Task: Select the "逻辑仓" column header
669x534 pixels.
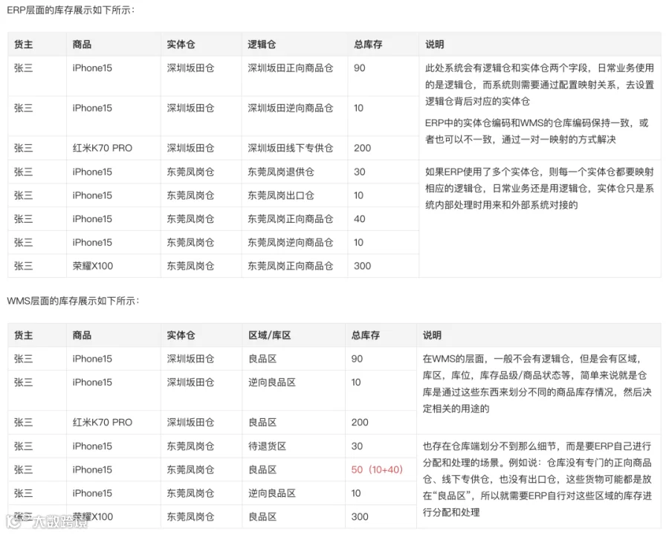Action: 262,45
